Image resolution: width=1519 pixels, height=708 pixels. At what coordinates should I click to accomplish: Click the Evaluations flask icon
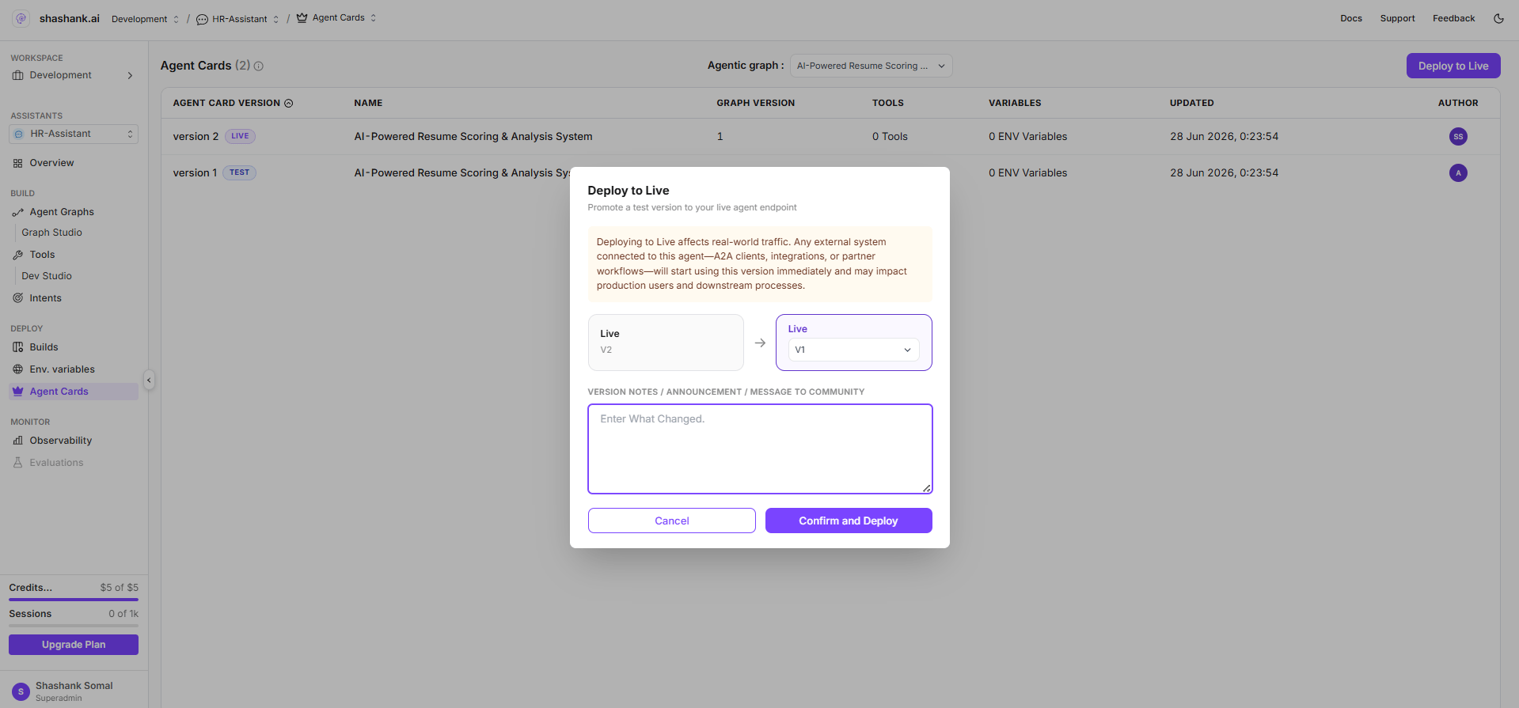click(17, 463)
